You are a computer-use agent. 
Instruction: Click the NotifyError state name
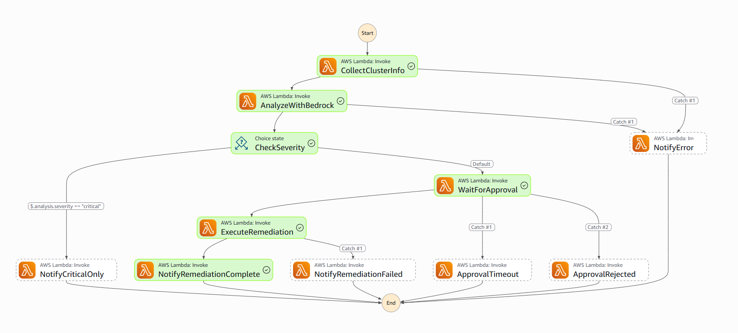pyautogui.click(x=674, y=148)
